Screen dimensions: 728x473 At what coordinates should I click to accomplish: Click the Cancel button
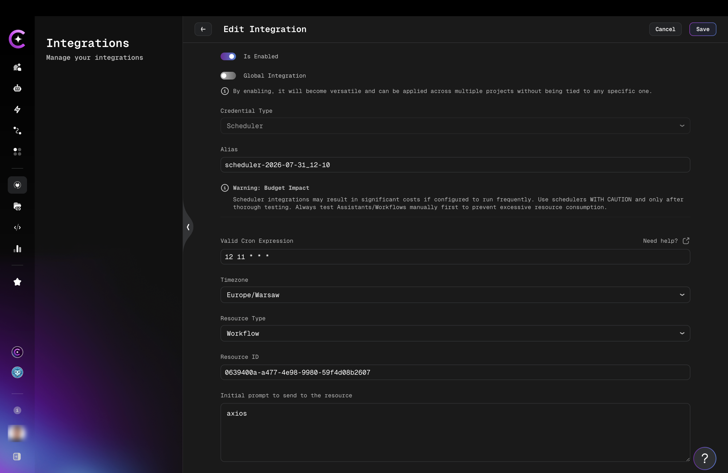pyautogui.click(x=665, y=29)
